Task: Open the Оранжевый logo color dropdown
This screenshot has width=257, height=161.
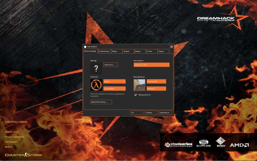Action: point(114,88)
